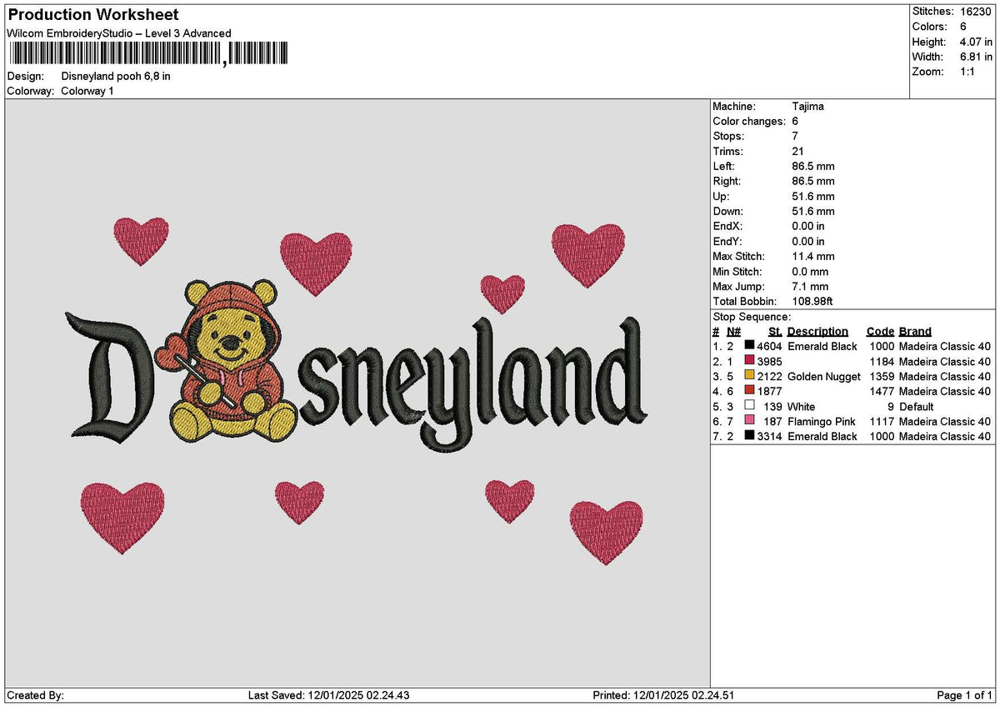
Task: Click the barcode under the worksheet header
Action: [x=148, y=55]
